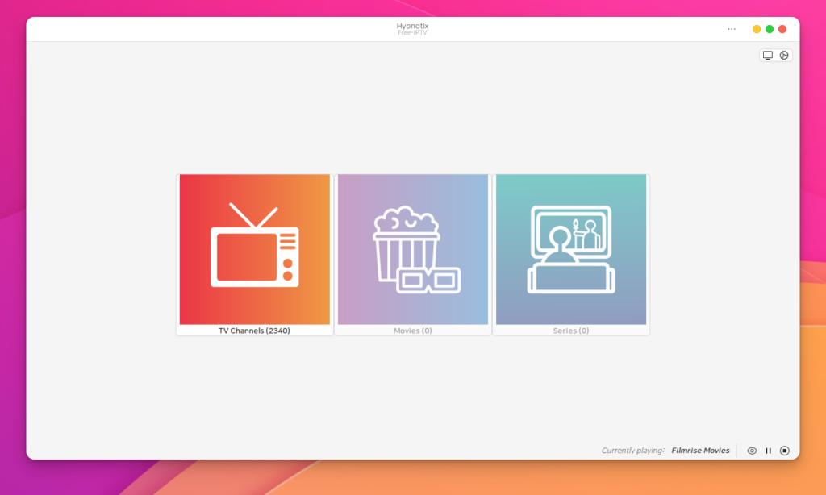Click the Currently playing status text

pyautogui.click(x=632, y=451)
